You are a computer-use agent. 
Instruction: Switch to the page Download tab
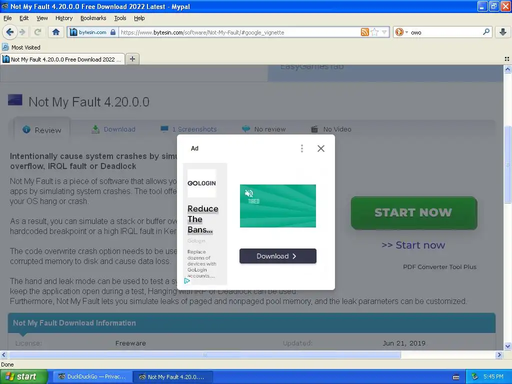(x=113, y=129)
